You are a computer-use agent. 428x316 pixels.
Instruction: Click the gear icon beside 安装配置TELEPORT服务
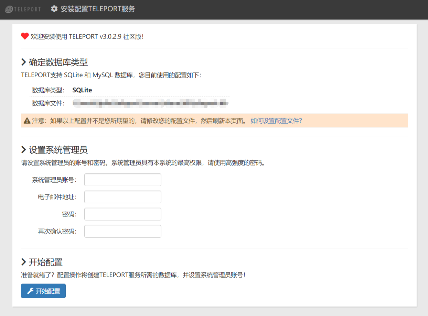(54, 9)
